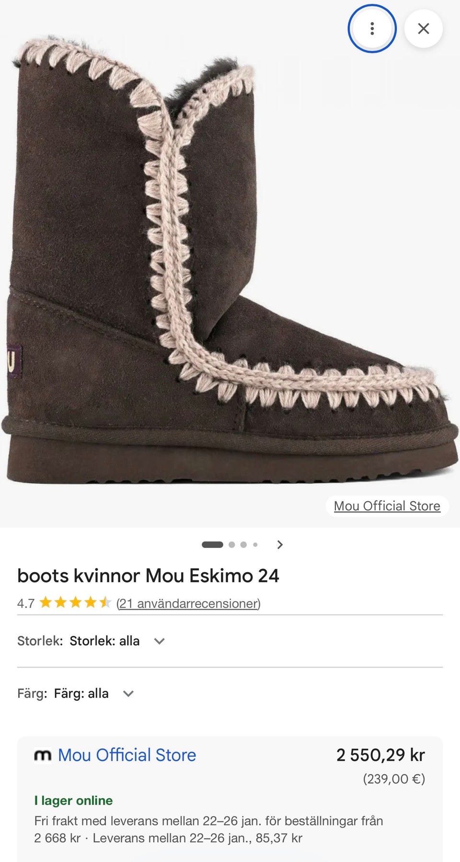Show the next product image with arrow
Viewport: 460px width, 862px height.
(x=280, y=544)
